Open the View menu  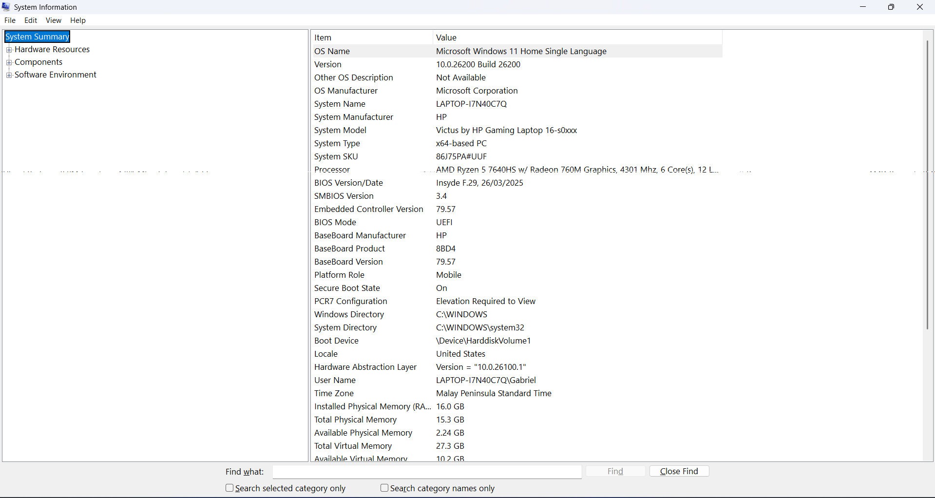pos(54,20)
